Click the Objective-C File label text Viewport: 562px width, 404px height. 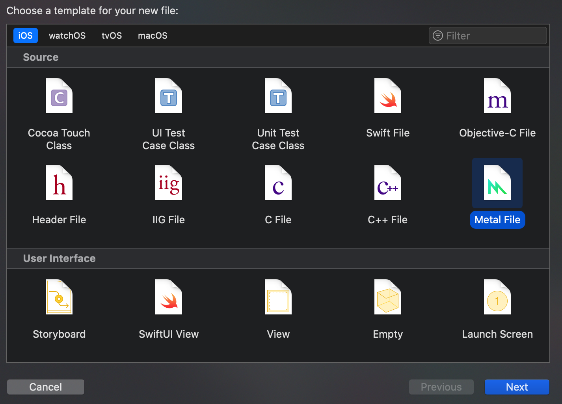497,133
